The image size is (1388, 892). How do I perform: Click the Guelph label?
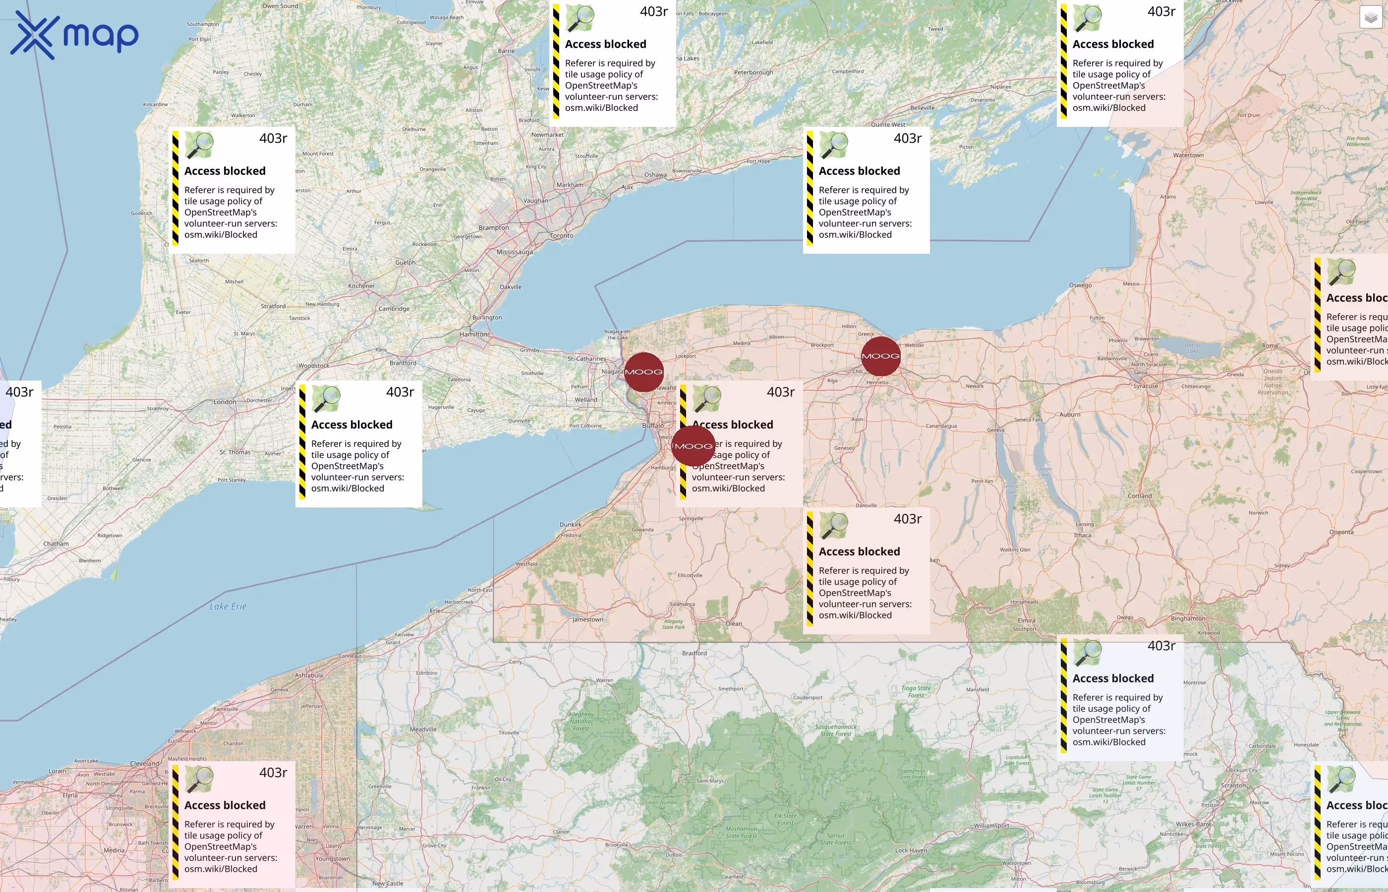click(x=405, y=262)
